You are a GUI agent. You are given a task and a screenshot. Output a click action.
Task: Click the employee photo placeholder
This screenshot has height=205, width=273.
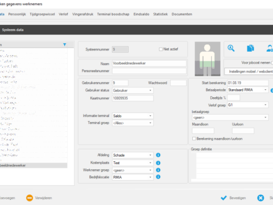tap(208, 59)
